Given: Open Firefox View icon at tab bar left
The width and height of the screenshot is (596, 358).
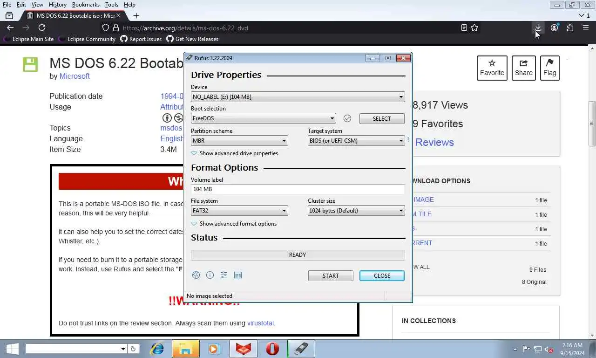Looking at the screenshot, I should pos(9,15).
